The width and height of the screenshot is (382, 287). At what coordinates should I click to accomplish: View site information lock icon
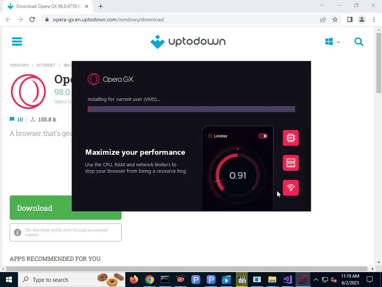point(47,19)
